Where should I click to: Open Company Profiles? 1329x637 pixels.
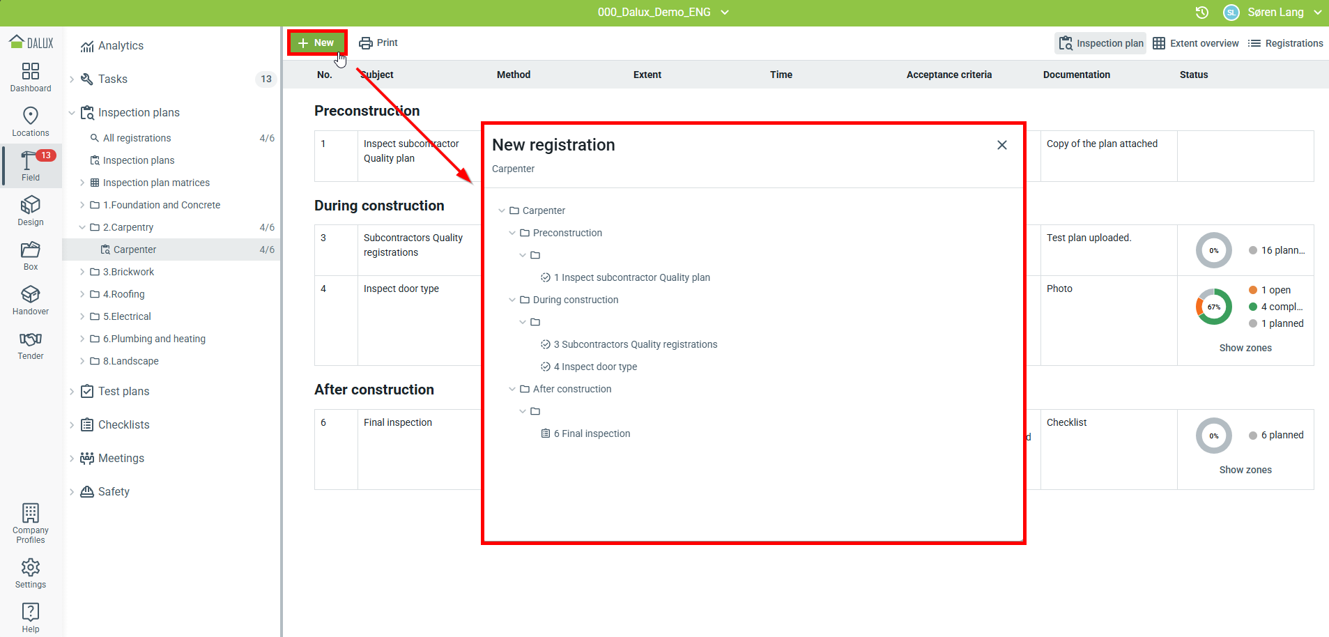31,523
